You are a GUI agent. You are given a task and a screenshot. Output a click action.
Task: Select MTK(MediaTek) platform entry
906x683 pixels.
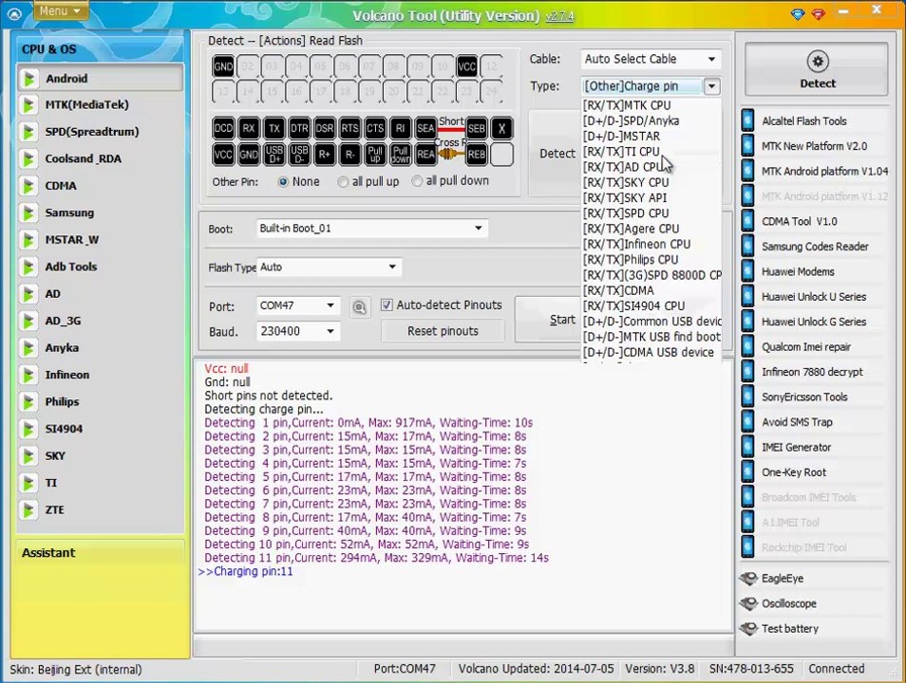(101, 105)
